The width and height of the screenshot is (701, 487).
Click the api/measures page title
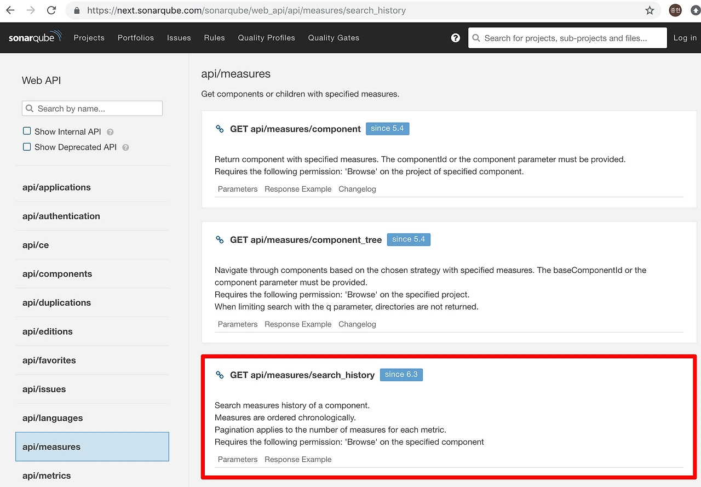coord(236,74)
